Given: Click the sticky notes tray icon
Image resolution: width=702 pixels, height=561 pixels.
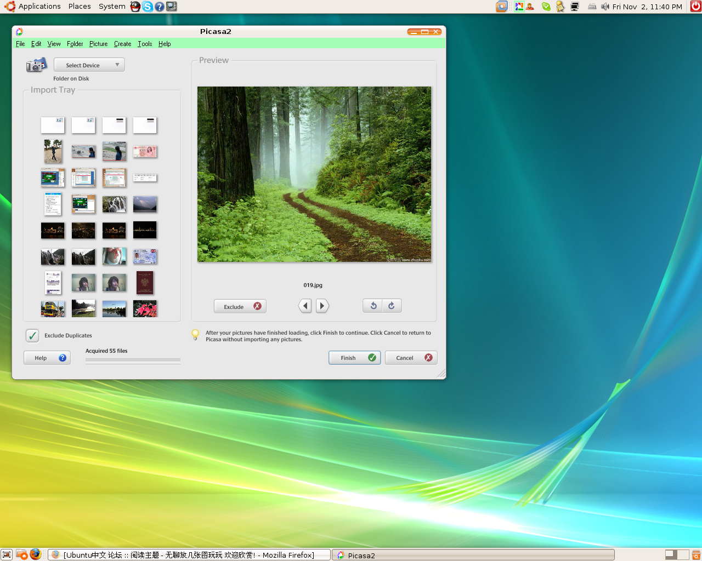Looking at the screenshot, I should tap(560, 7).
